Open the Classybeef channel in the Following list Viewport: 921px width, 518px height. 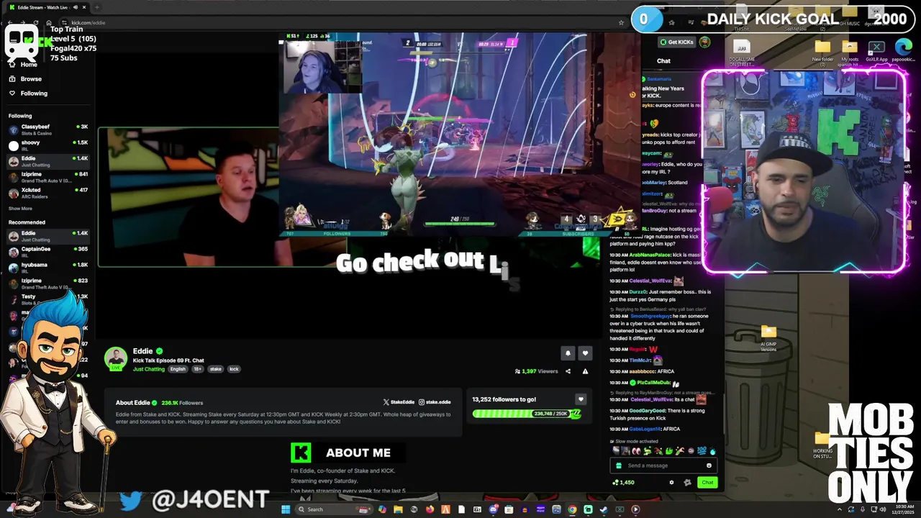coord(47,129)
